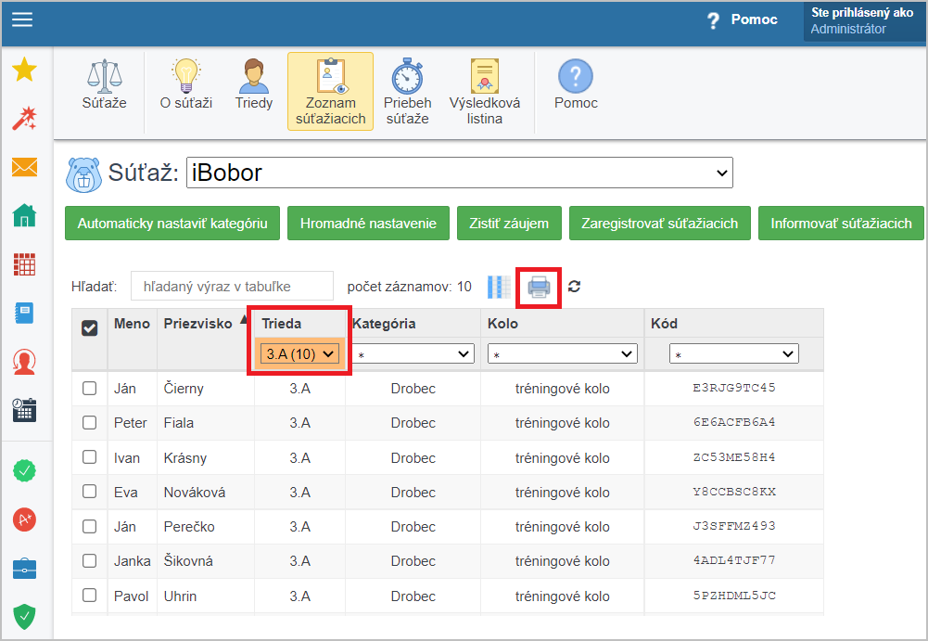This screenshot has height=641, width=928.
Task: Click the count text počet záznamov: 10
Action: (x=409, y=287)
